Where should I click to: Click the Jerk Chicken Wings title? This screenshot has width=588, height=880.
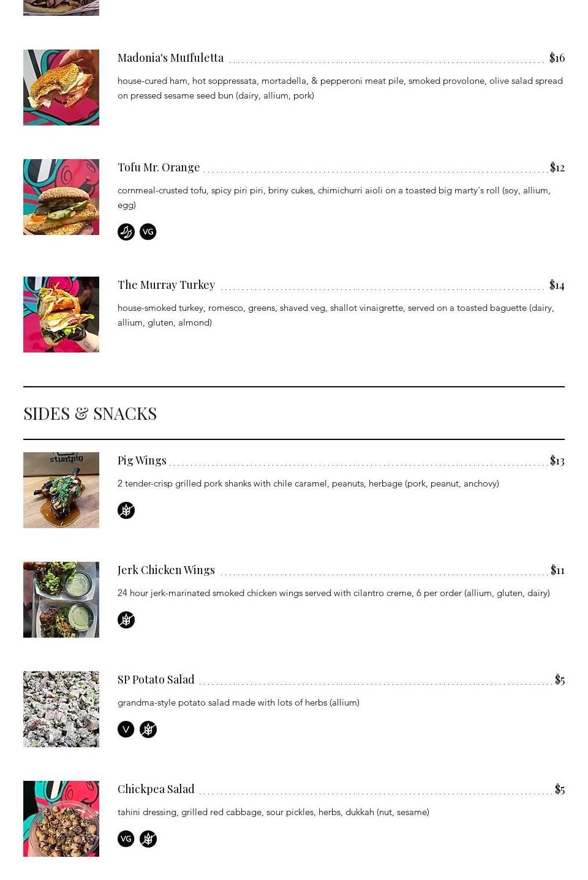[166, 570]
